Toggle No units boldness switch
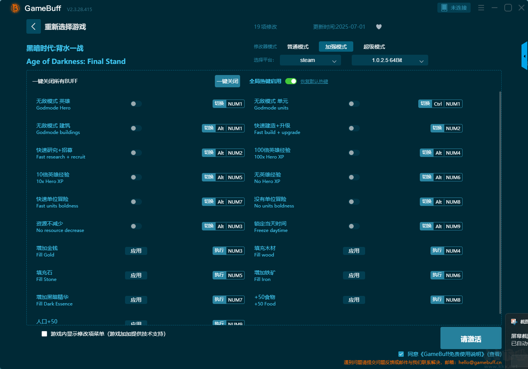Viewport: 528px width, 369px height. pyautogui.click(x=354, y=202)
